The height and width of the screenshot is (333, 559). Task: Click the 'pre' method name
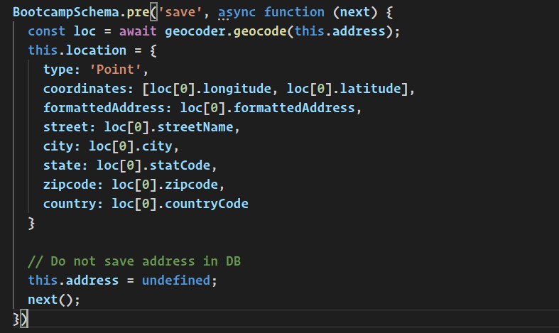(138, 12)
